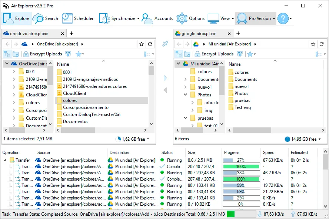Open favorites dropdown in right pane
The height and width of the screenshot is (219, 329).
(x=251, y=54)
